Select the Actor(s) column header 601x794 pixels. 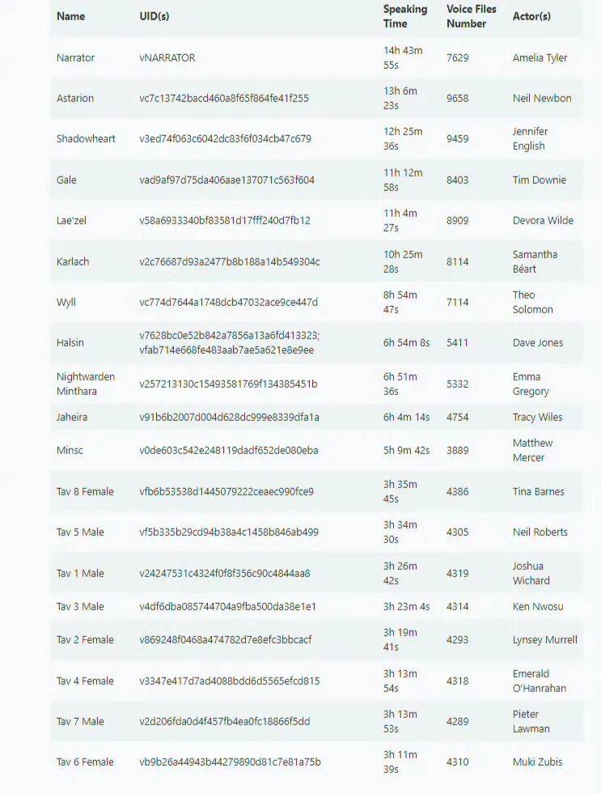[531, 16]
